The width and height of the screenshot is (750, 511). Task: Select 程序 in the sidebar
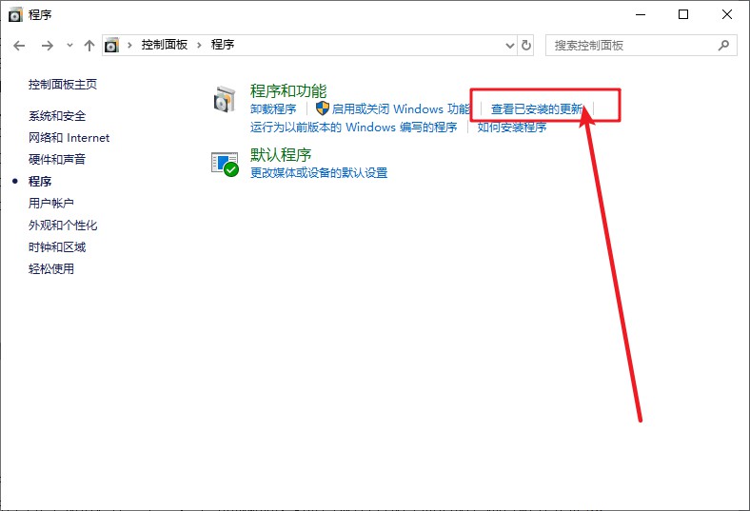pyautogui.click(x=40, y=181)
